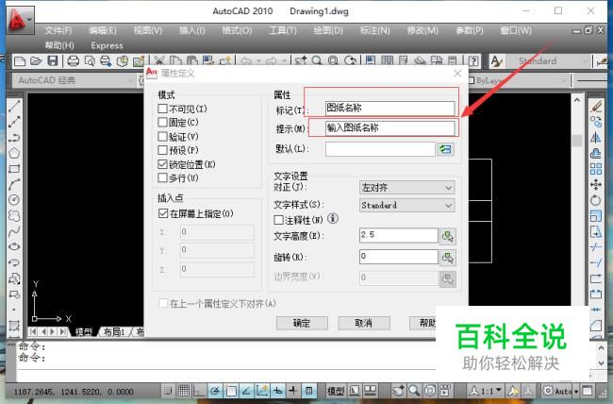
Task: Click the 文字高度(E) input field
Action: 398,235
